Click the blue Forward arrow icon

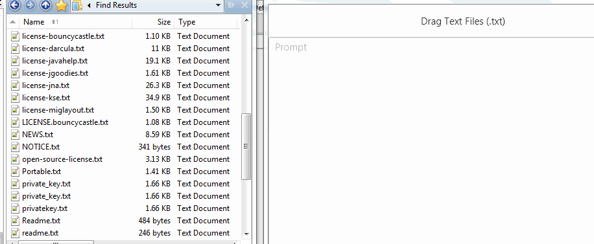[x=30, y=5]
